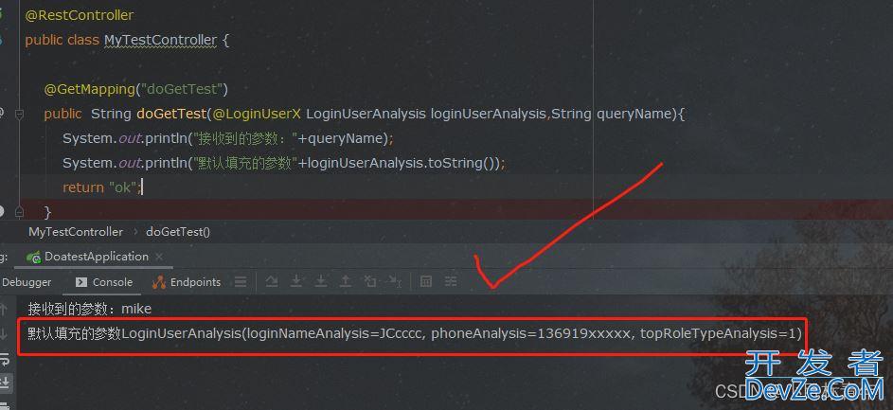Open the debugger layout settings menu icon
This screenshot has height=410, width=893.
241,281
